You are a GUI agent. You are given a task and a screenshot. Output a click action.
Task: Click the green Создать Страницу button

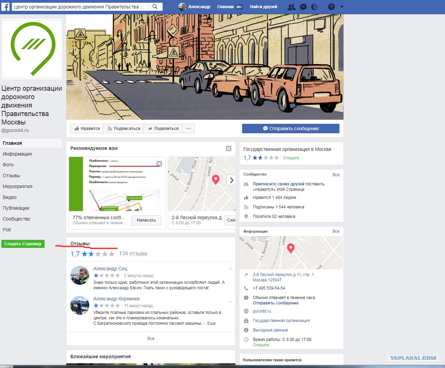23,244
